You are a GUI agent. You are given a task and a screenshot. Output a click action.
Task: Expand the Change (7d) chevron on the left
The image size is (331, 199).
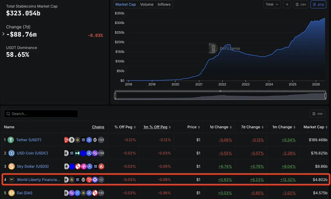point(3,34)
